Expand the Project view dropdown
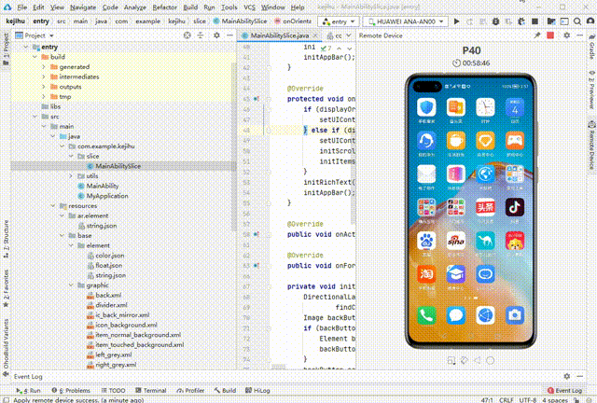This screenshot has width=597, height=403. 51,35
